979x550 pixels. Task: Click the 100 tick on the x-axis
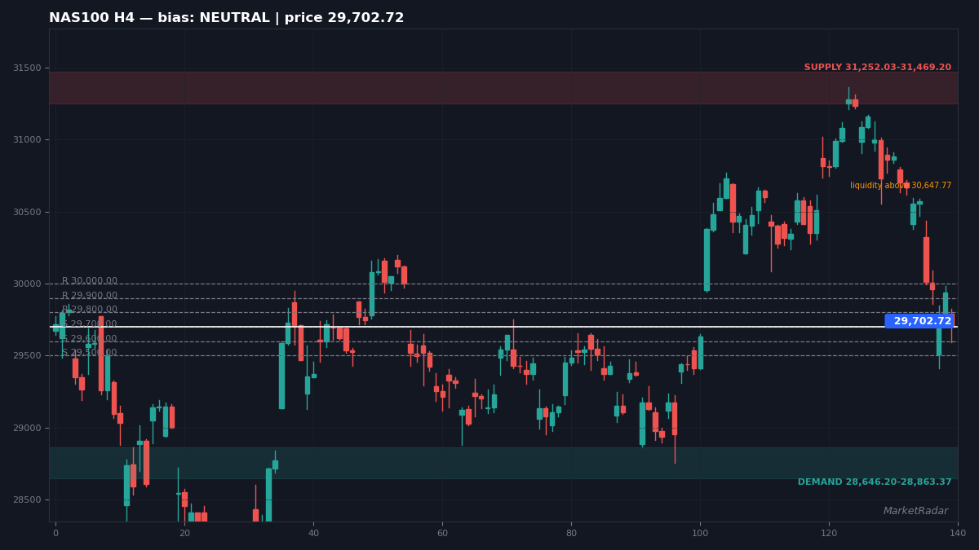tap(700, 533)
